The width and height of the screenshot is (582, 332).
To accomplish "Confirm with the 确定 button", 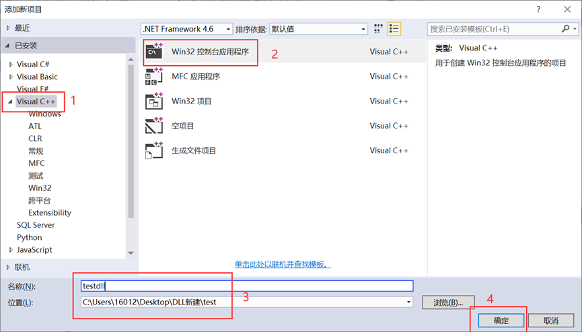I will tap(501, 321).
